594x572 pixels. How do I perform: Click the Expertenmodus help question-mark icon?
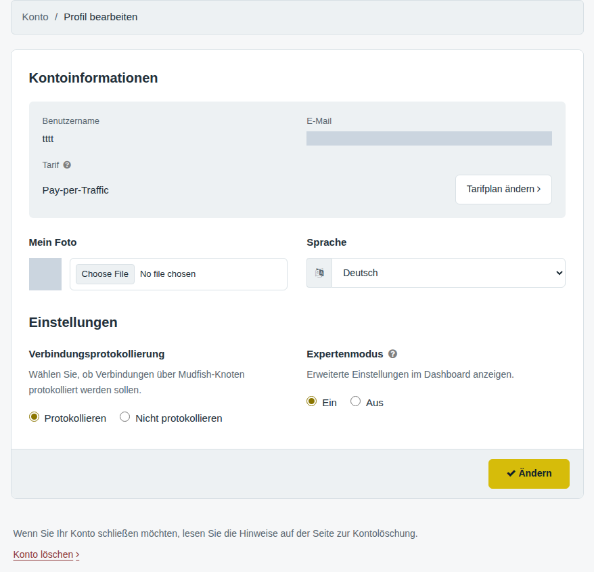click(x=393, y=353)
